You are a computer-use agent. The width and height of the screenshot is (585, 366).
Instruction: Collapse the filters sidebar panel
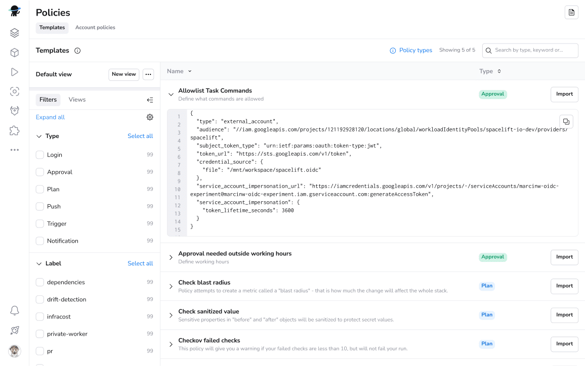click(150, 100)
